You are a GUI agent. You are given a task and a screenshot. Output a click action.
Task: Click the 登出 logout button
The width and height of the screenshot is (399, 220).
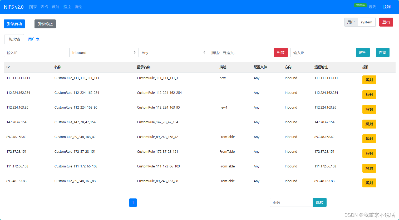click(x=386, y=22)
